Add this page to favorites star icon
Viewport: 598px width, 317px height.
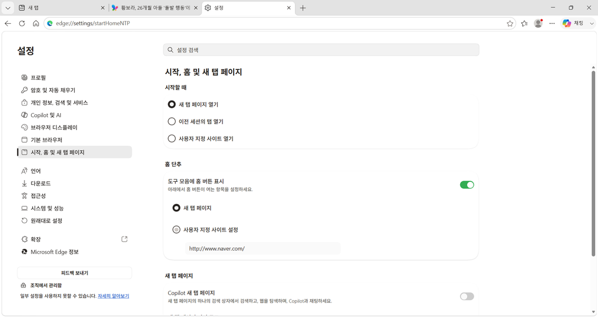(510, 23)
